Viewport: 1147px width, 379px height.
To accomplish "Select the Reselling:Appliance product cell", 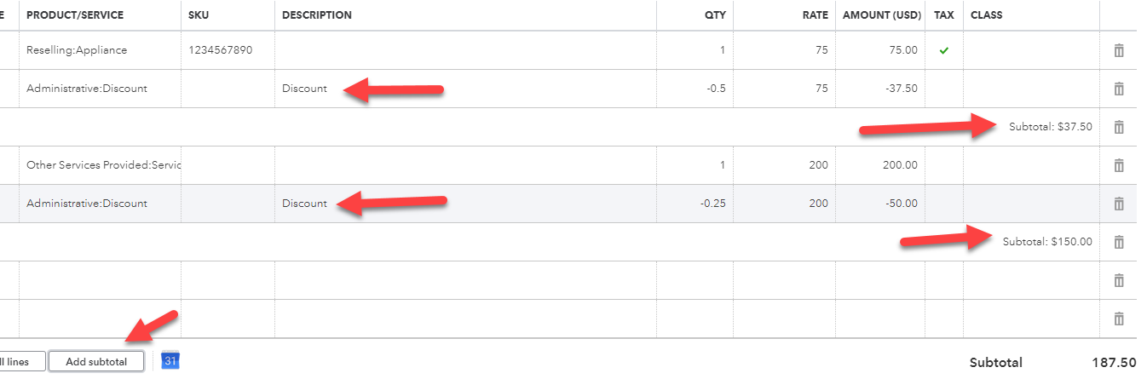I will click(x=101, y=50).
